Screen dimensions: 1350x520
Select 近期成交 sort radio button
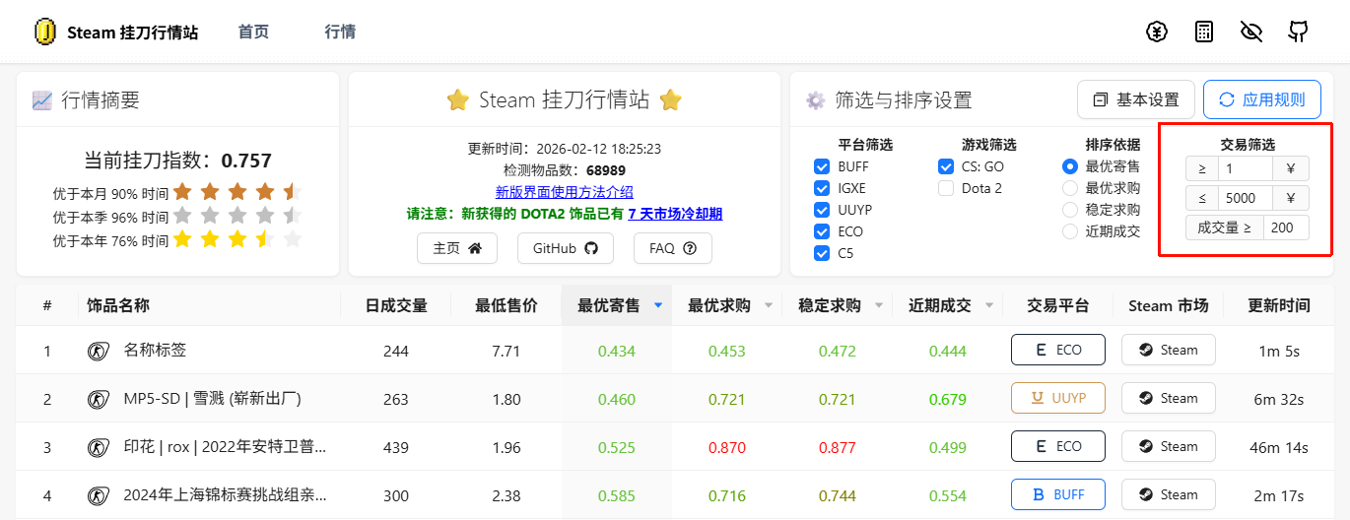click(1070, 231)
